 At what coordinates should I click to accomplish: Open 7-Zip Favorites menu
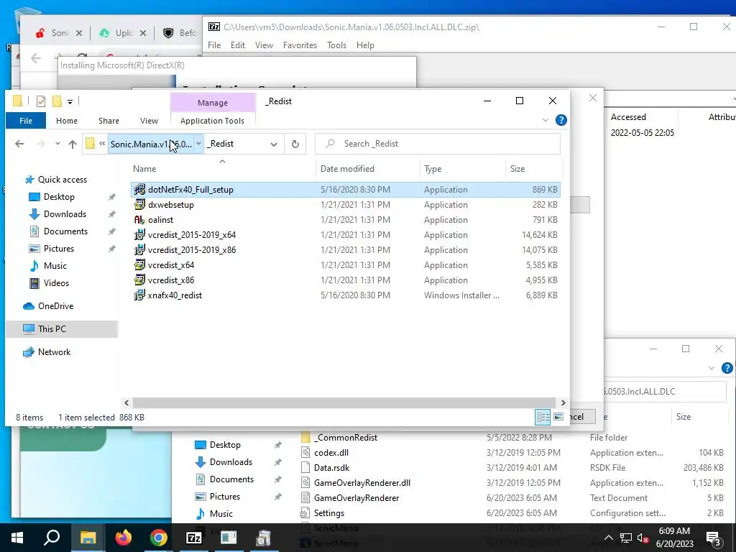tap(300, 45)
